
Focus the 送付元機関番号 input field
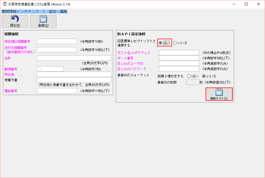pos(57,50)
